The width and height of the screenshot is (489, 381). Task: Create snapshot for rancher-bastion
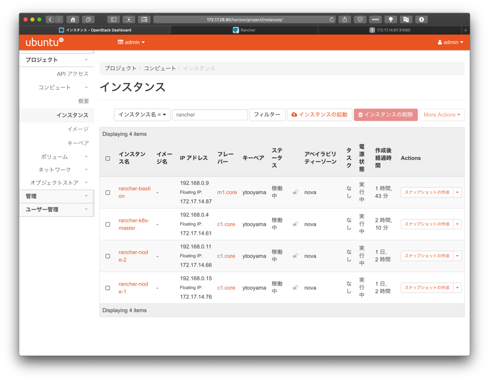[427, 192]
